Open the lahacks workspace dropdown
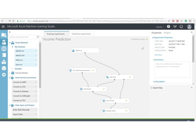The image size is (196, 139). click(x=160, y=27)
